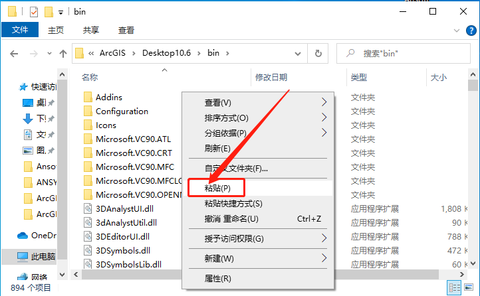
Task: Switch to the 查看 ribbon tab
Action: [x=126, y=30]
